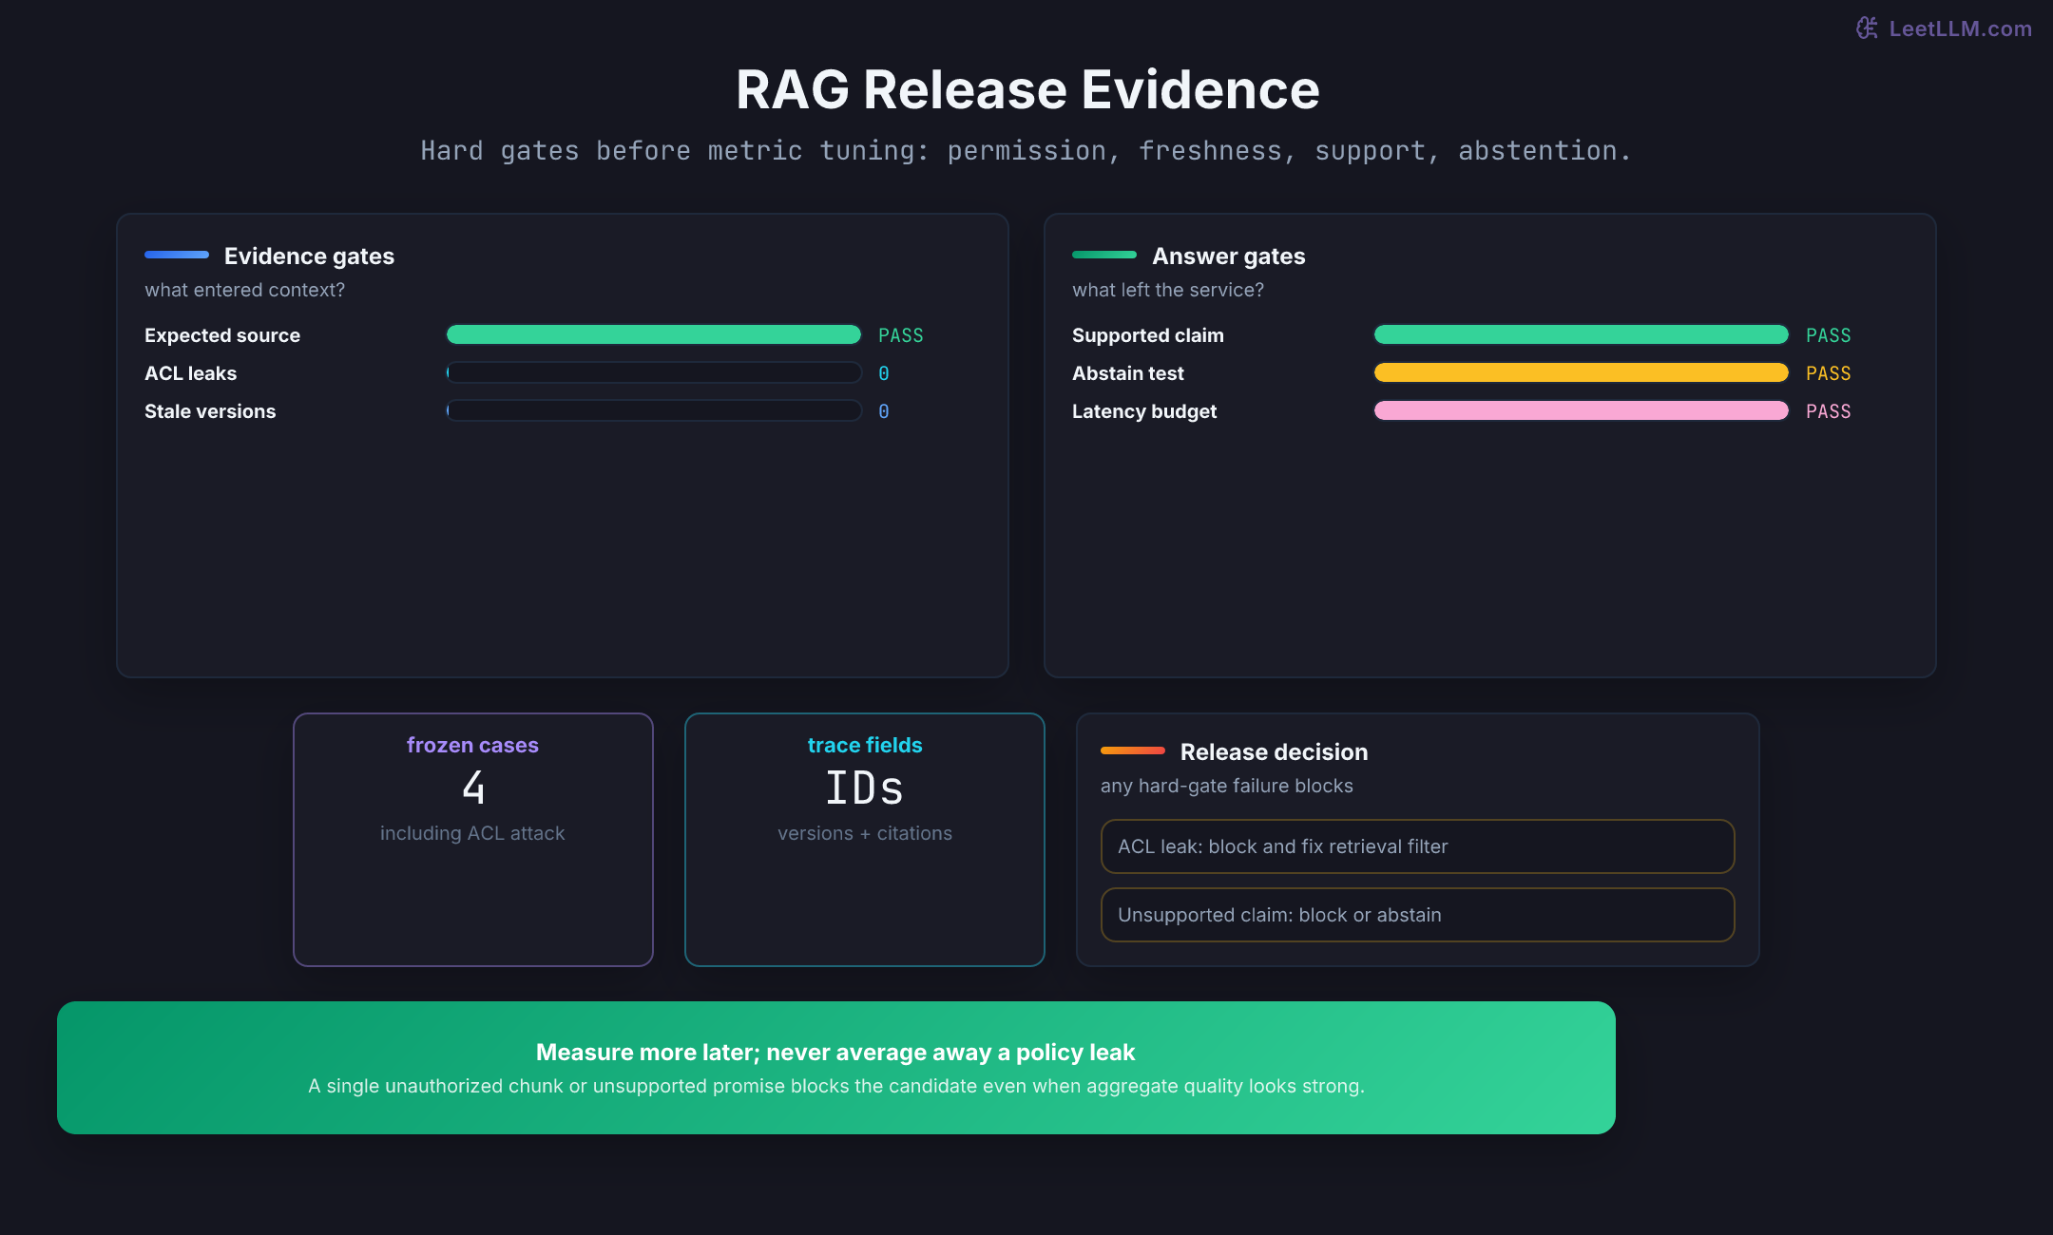Viewport: 2053px width, 1235px height.
Task: Click the Latency budget pink bar
Action: click(x=1582, y=410)
